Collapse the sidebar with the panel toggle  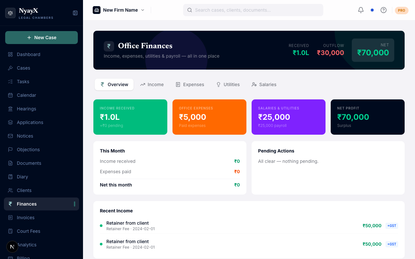click(x=75, y=13)
